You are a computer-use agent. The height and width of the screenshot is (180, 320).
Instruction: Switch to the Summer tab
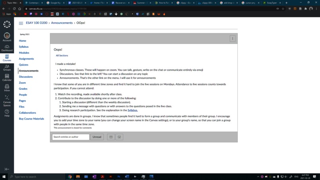click(x=142, y=3)
